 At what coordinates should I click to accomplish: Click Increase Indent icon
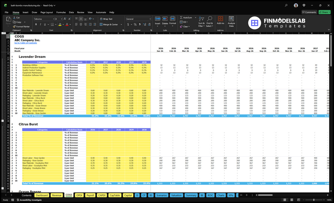click(x=95, y=25)
